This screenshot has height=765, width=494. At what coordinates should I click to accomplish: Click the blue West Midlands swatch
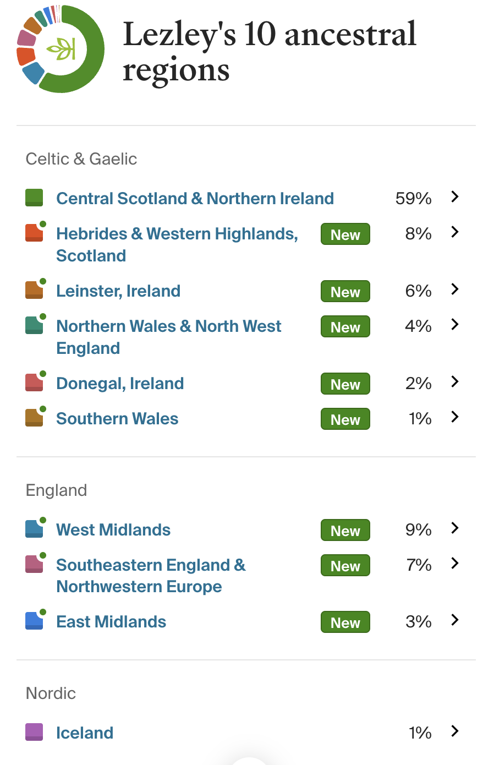click(34, 529)
